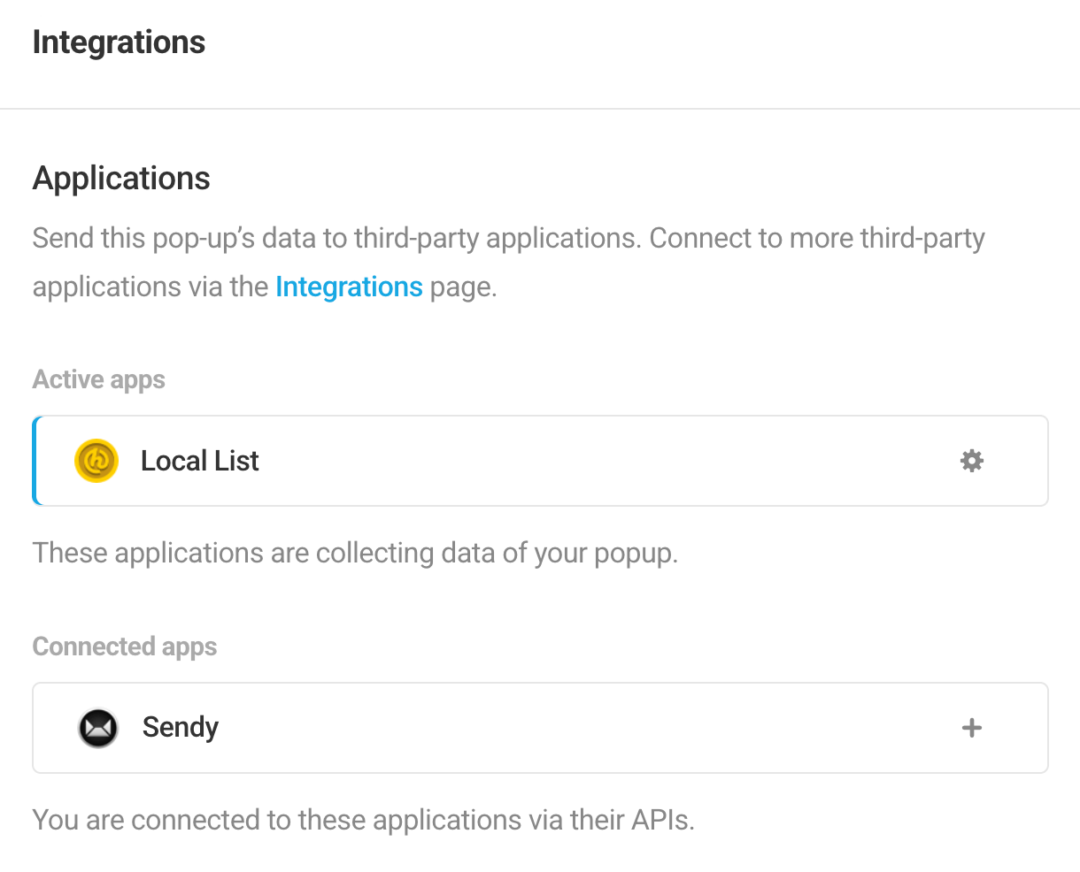Viewport: 1080px width, 872px height.
Task: Click the 'Active apps' heading
Action: [x=99, y=379]
